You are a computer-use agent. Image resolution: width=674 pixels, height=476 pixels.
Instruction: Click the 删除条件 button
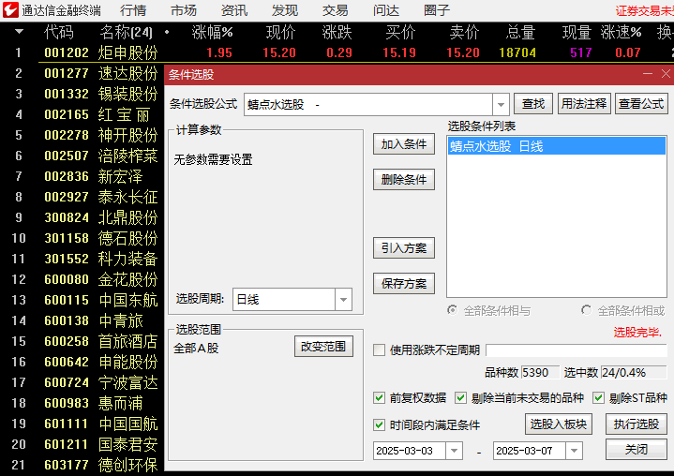[404, 180]
